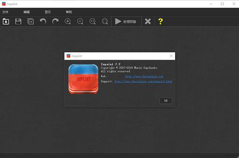Open the 显示 menu
This screenshot has width=239, height=158.
(48, 12)
